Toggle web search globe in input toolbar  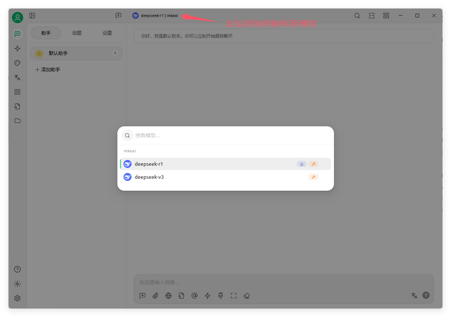(168, 296)
